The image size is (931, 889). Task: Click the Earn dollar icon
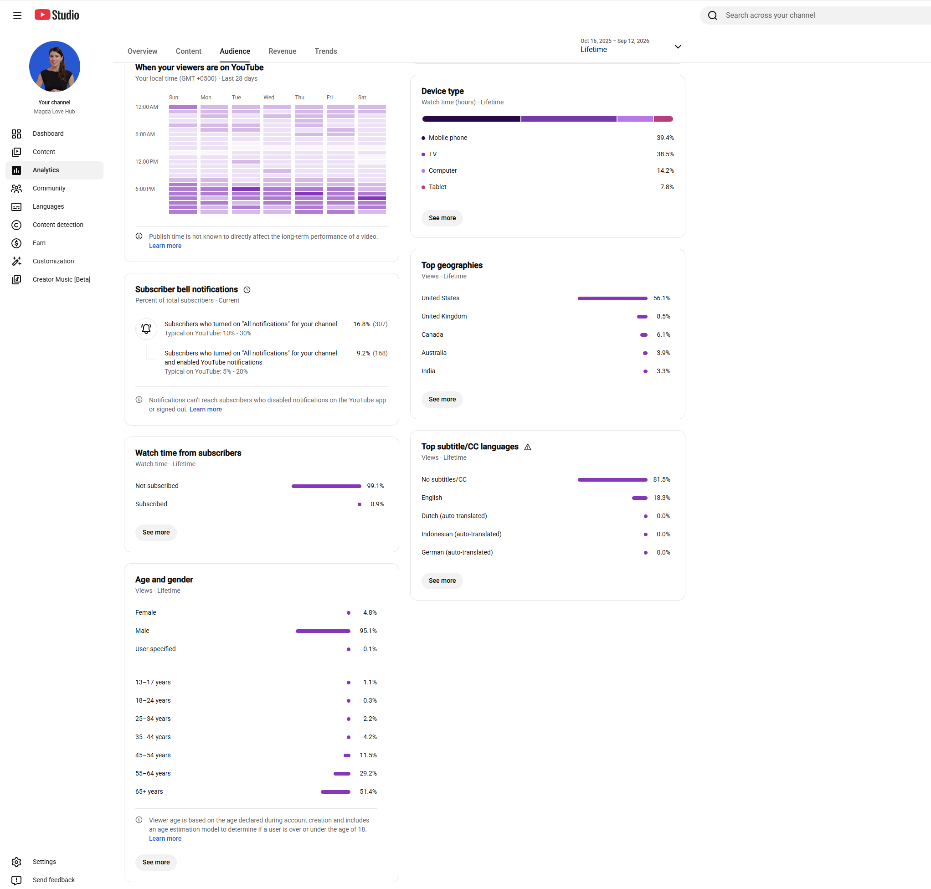click(x=16, y=243)
